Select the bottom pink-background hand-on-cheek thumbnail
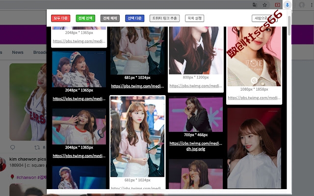This screenshot has width=314, height=196. point(196,174)
